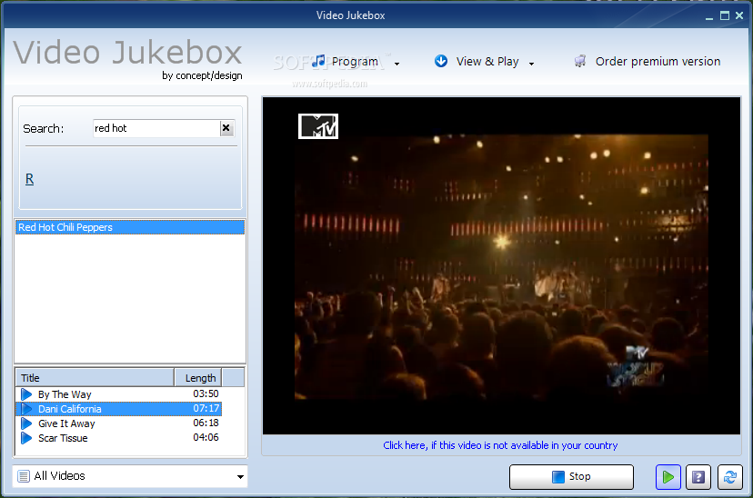Click the 07:17 length value
The image size is (753, 498).
(x=206, y=408)
